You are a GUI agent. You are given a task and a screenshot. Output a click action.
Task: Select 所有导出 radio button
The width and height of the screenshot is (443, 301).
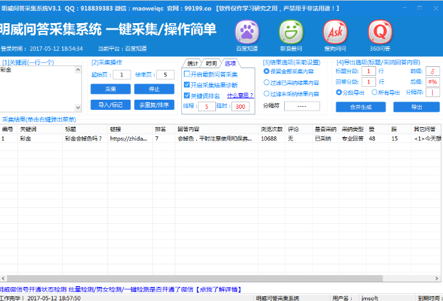(x=374, y=92)
